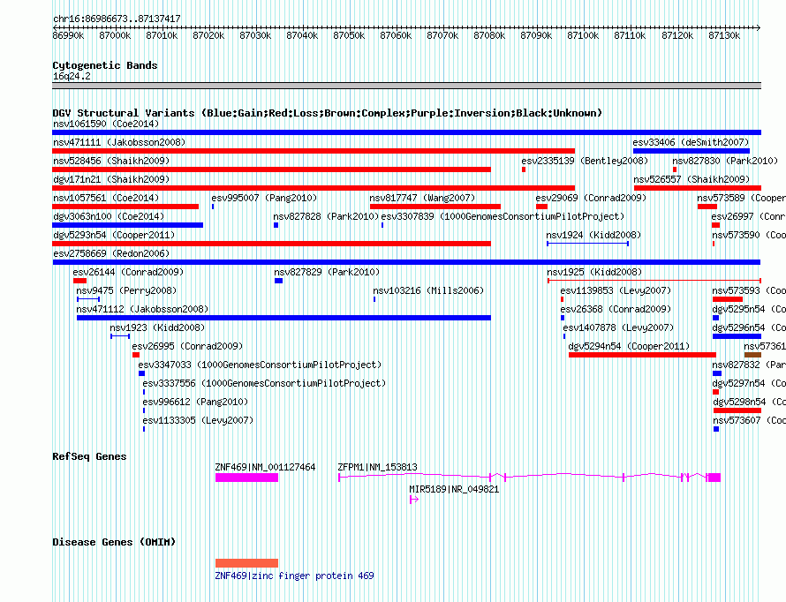Select the nsv471111 (Jakobsson2008) red loss bar

point(314,151)
